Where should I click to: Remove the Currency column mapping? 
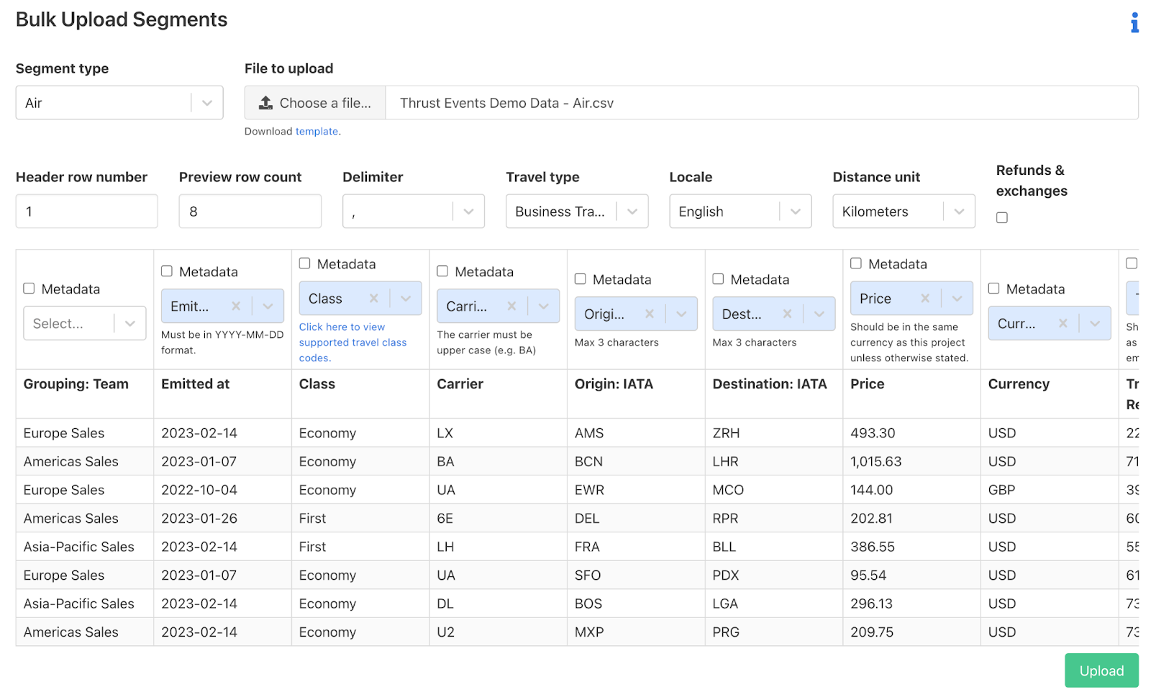[x=1063, y=324]
